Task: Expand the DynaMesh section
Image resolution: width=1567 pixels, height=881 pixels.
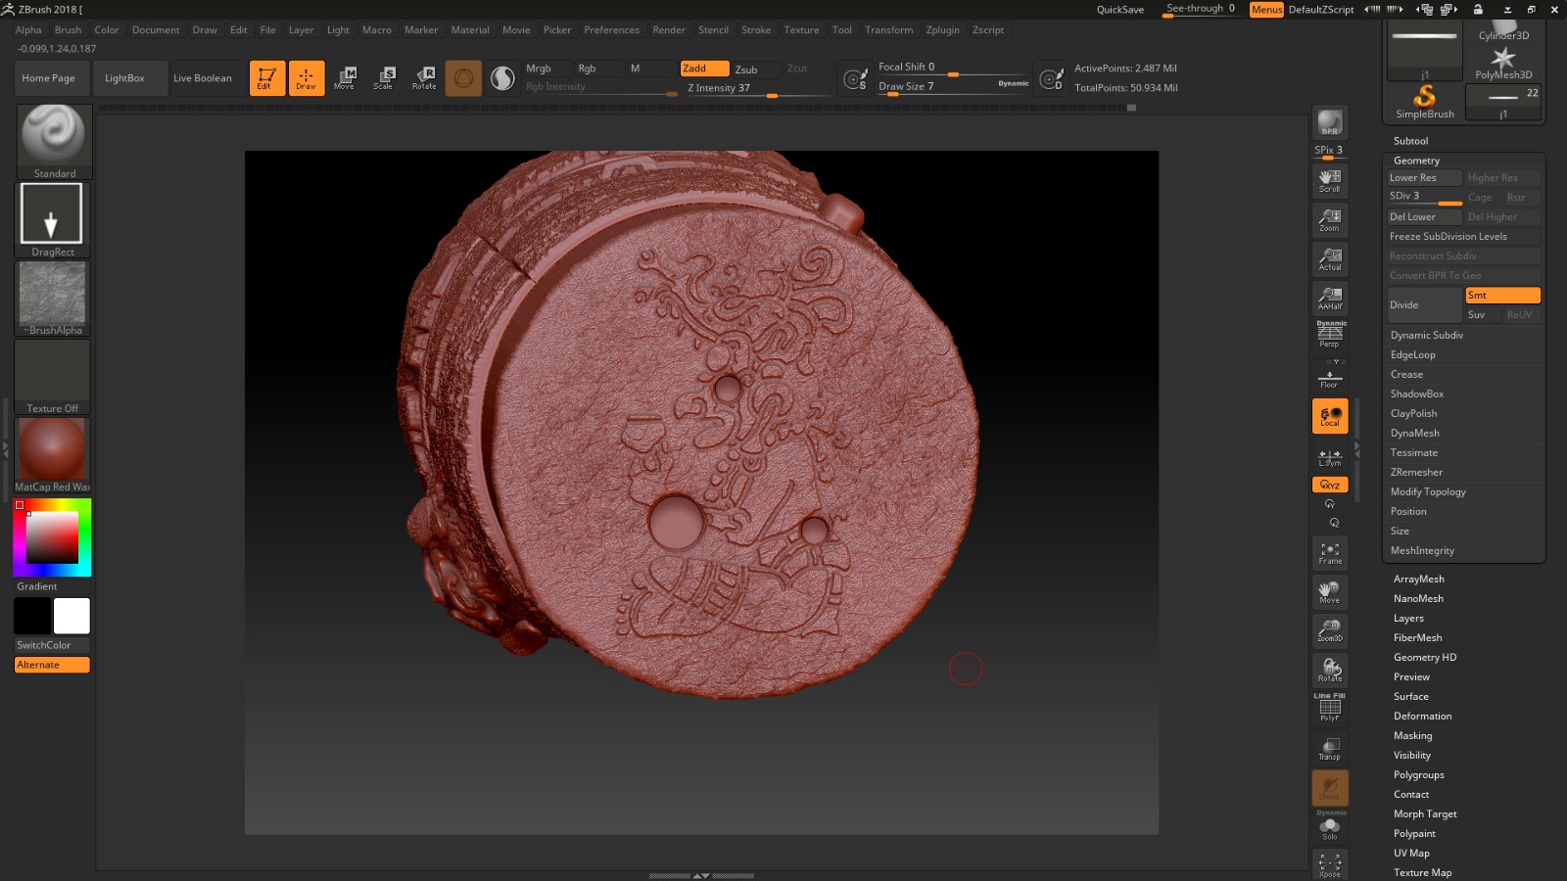Action: (x=1415, y=434)
